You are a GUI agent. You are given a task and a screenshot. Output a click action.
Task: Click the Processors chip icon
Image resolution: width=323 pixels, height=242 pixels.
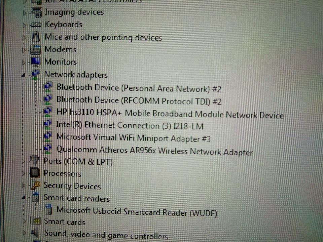35,173
